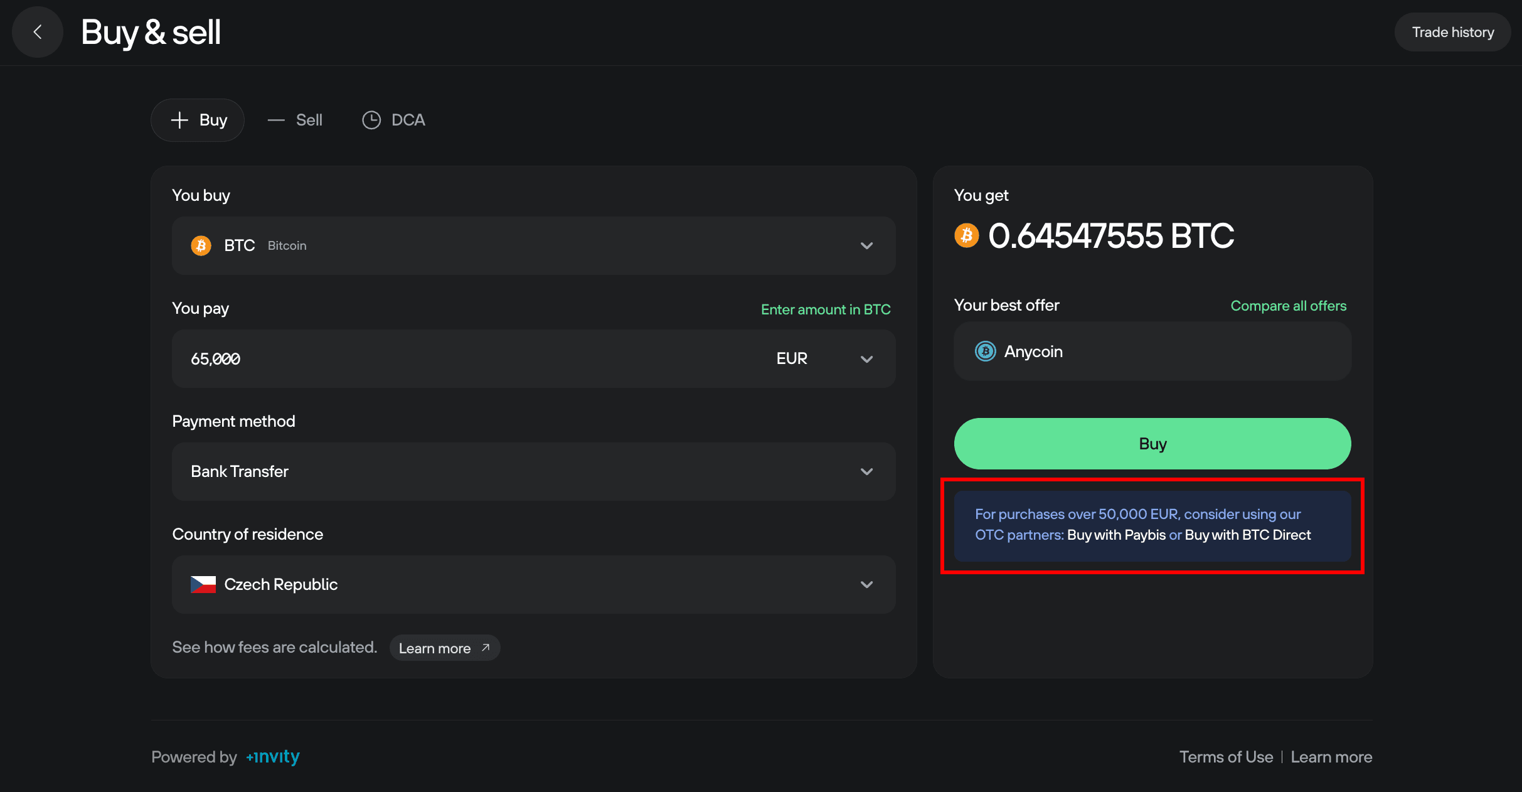This screenshot has width=1522, height=792.
Task: Click the external arrow icon on Learn more
Action: (486, 648)
